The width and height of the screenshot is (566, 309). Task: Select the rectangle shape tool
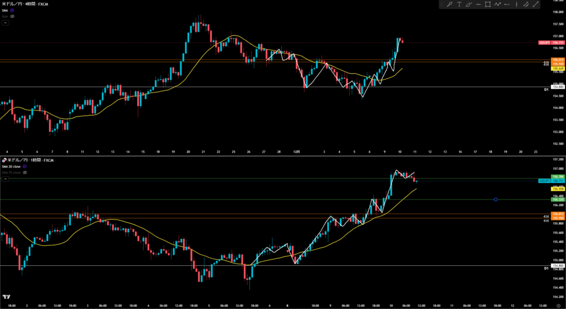(488, 5)
